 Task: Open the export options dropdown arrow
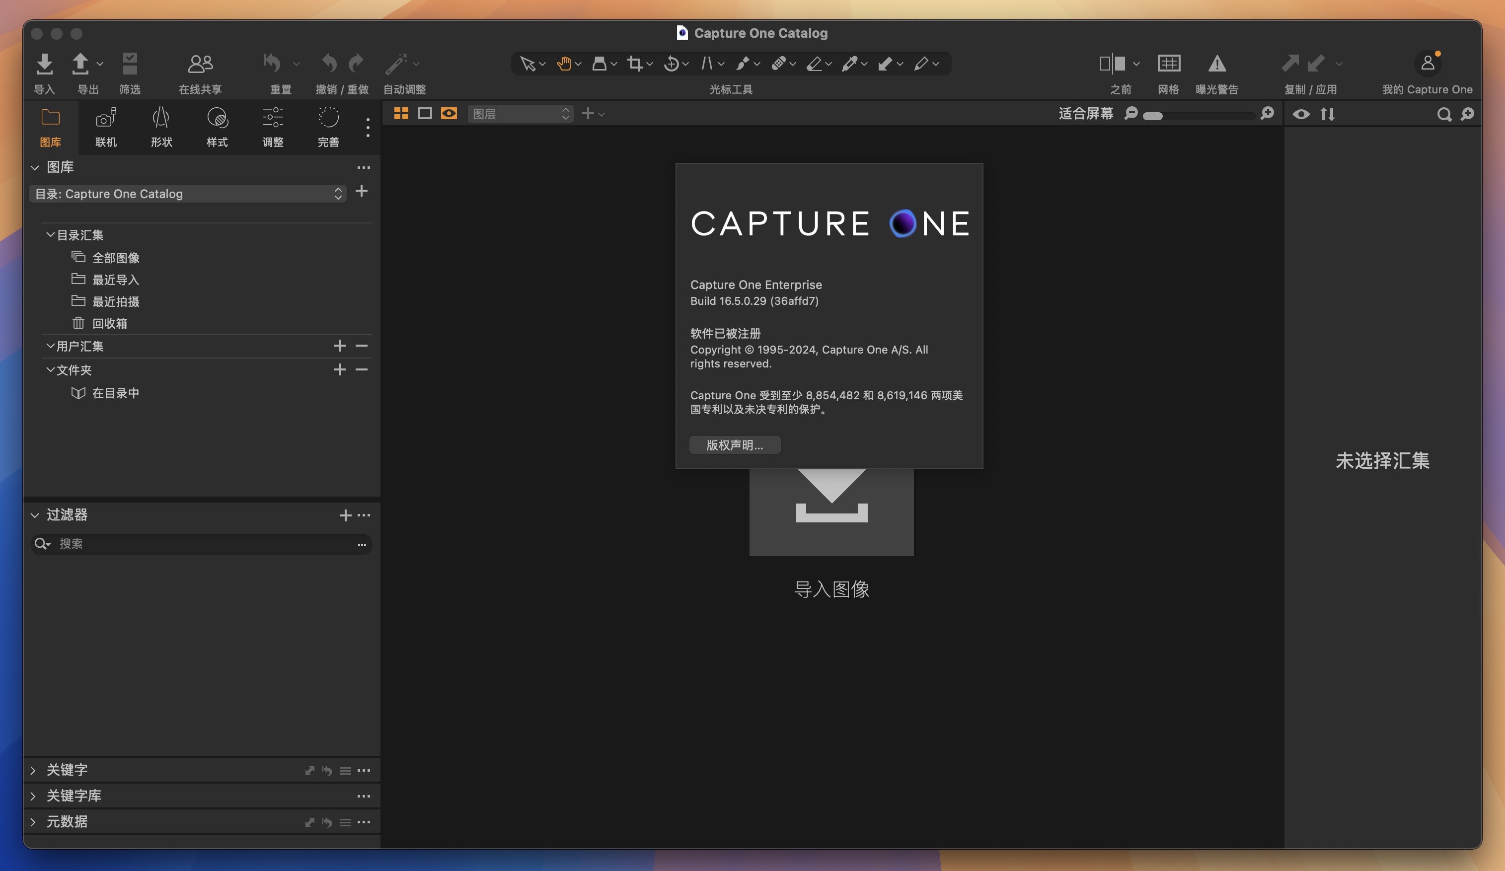100,63
